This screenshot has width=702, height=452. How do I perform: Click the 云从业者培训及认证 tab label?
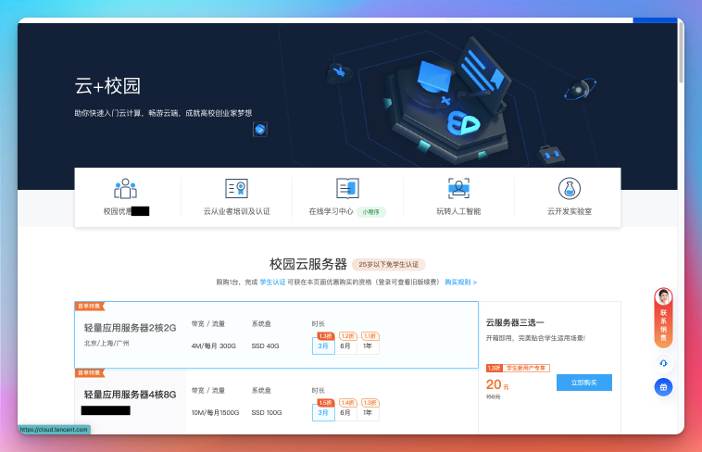pos(237,211)
